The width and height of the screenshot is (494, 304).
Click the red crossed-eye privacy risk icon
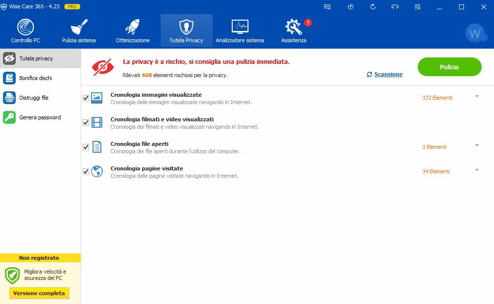tap(103, 67)
